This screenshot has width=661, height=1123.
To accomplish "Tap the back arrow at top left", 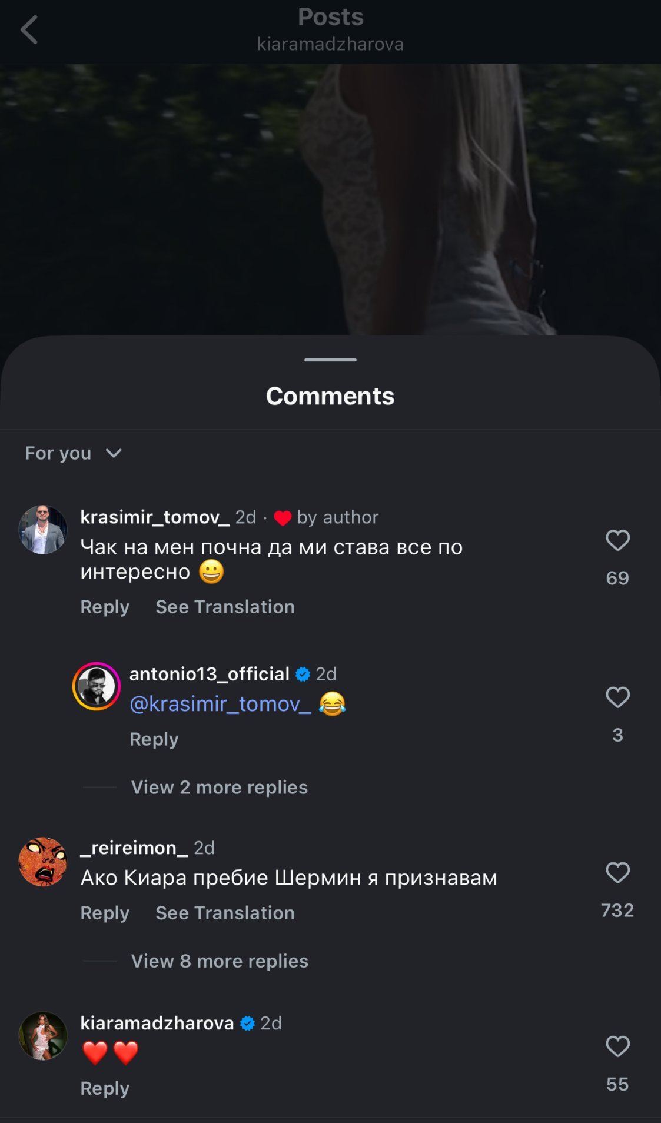I will 29,30.
